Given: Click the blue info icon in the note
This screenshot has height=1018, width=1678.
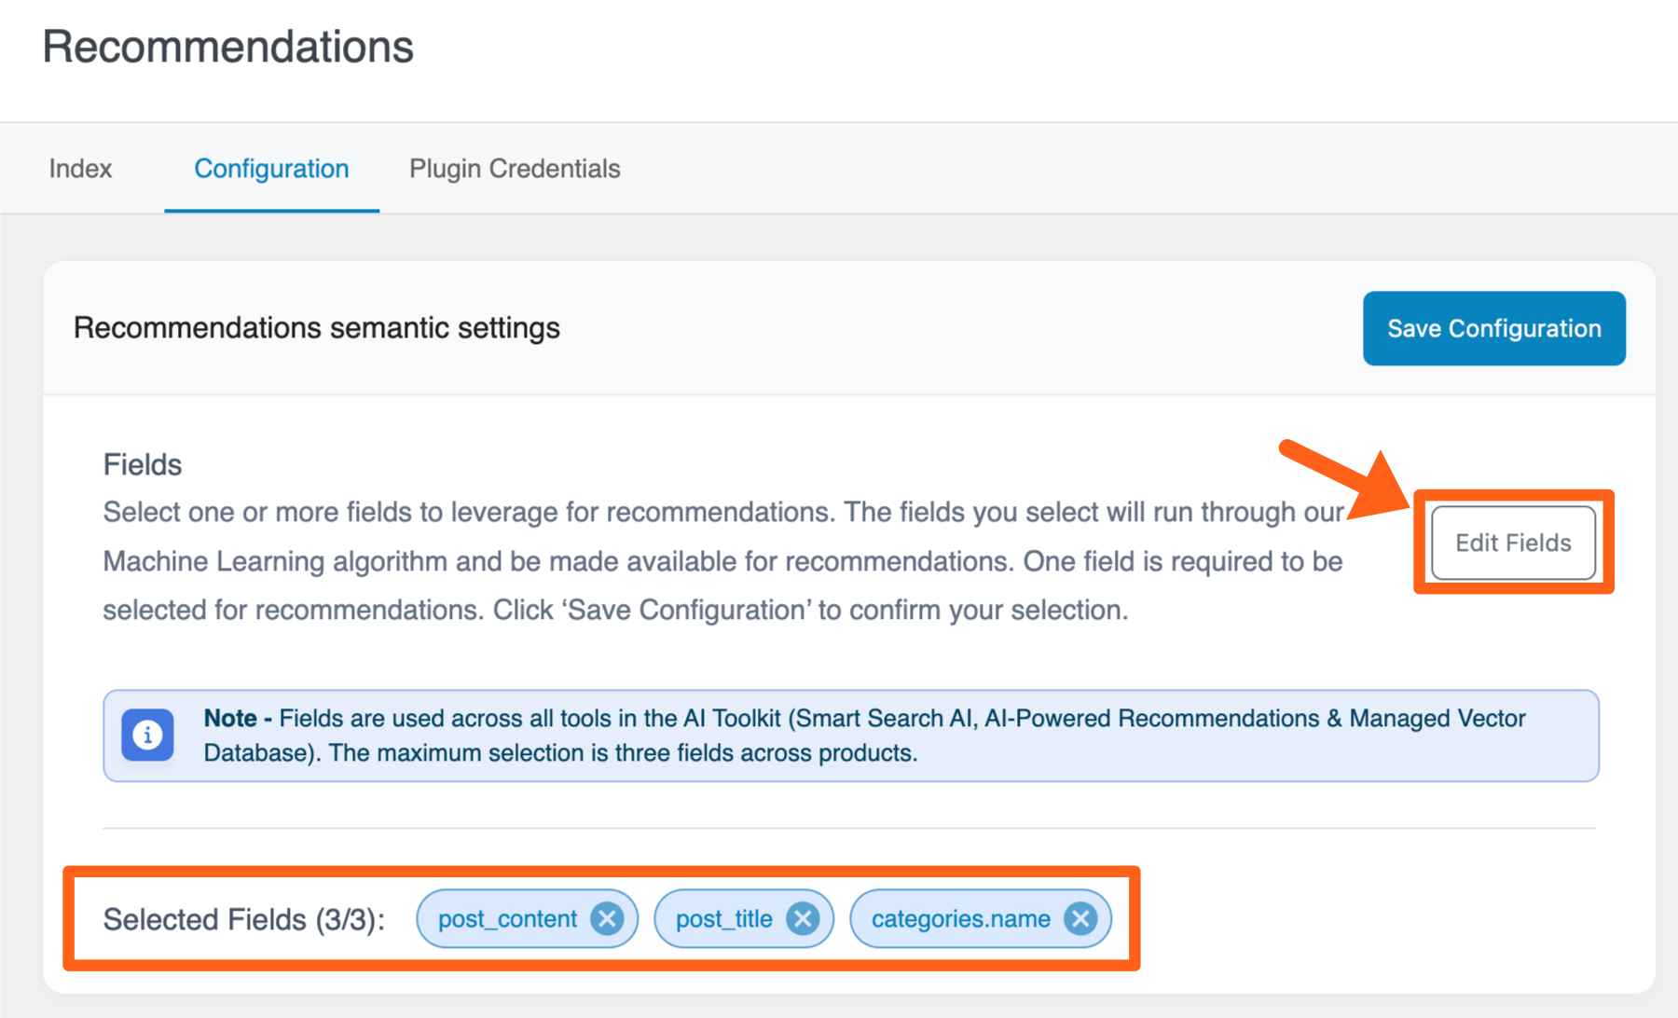Looking at the screenshot, I should [x=147, y=736].
